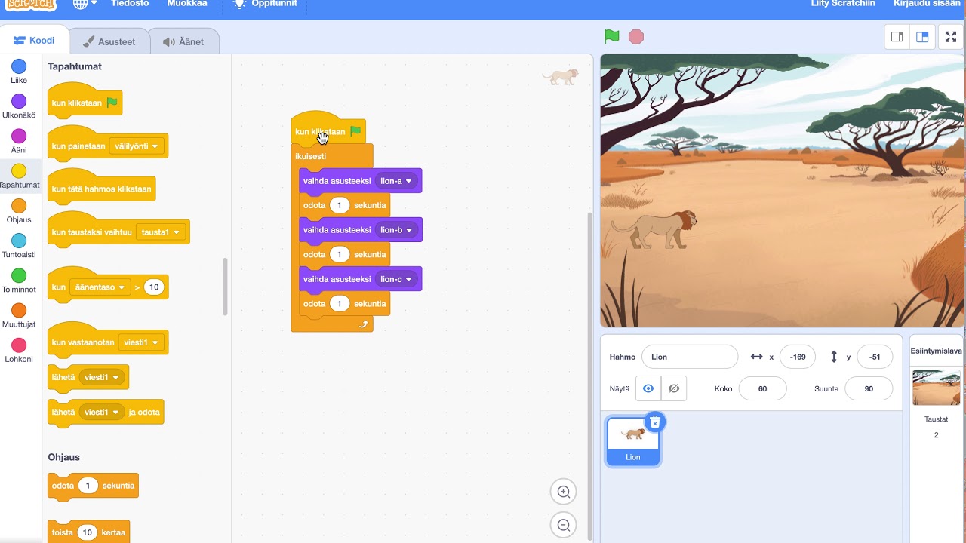
Task: Click the x position field
Action: (798, 357)
